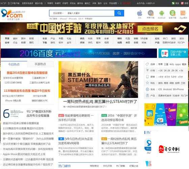This screenshot has width=189, height=169.
Task: Open the green Android robot shortcut
Action: tap(162, 13)
